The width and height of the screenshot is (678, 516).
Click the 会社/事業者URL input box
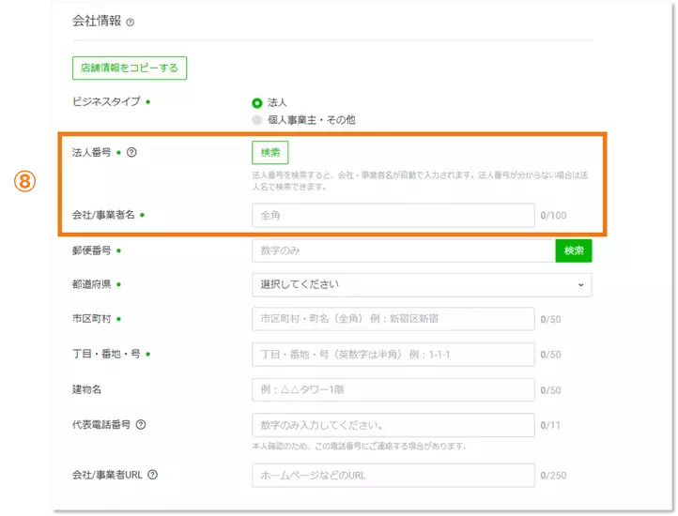point(393,476)
